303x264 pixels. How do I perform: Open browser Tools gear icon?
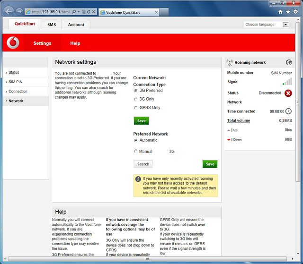pyautogui.click(x=295, y=12)
